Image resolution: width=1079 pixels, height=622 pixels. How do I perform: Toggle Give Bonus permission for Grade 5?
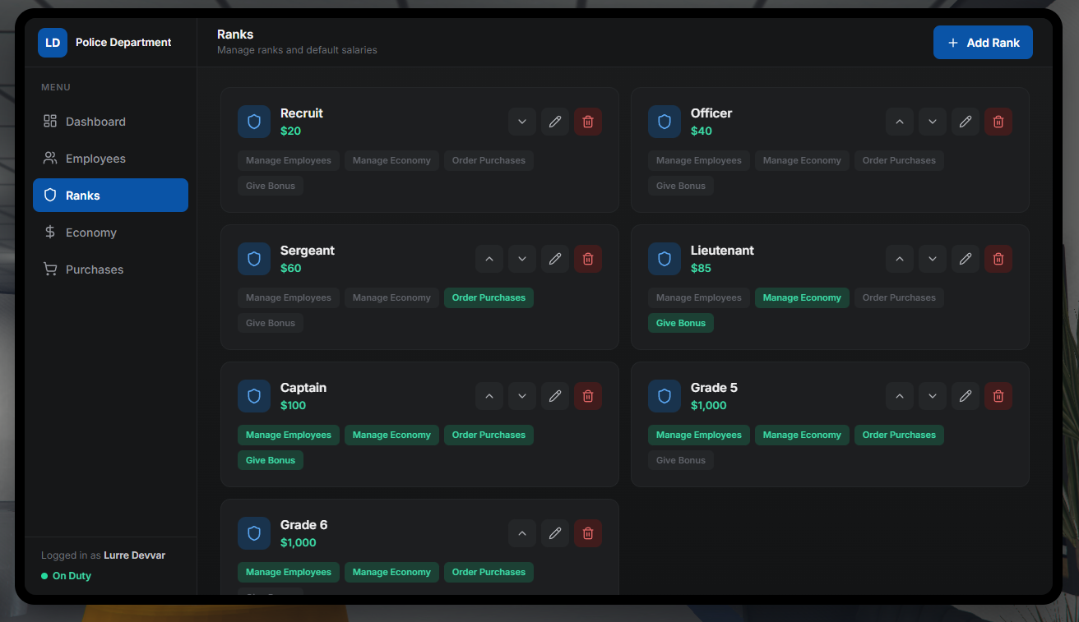click(x=681, y=460)
